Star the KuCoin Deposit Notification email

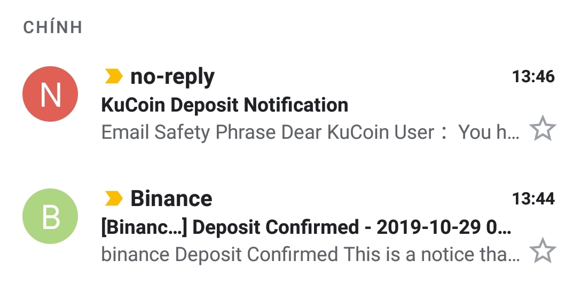tap(542, 130)
